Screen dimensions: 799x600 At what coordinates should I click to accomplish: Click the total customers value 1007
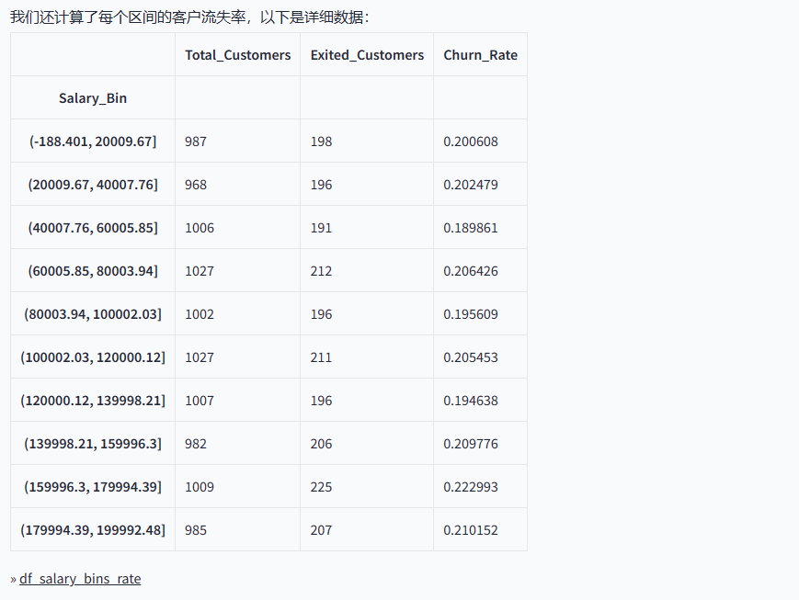point(200,401)
